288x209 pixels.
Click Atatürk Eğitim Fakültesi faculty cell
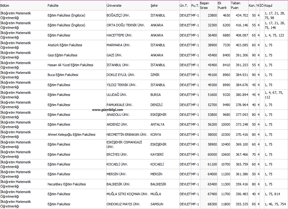[x=65, y=45]
